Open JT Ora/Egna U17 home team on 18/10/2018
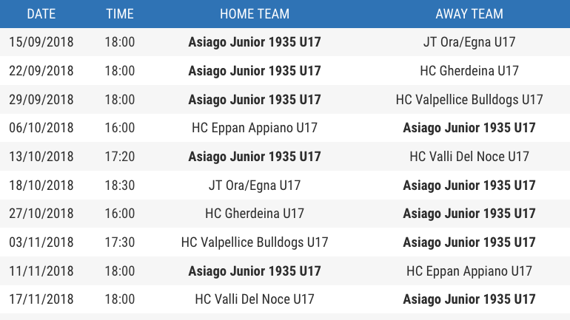 point(255,185)
